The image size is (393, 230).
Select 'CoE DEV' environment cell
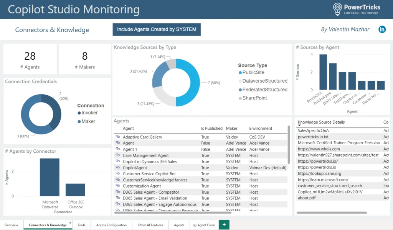257,137
